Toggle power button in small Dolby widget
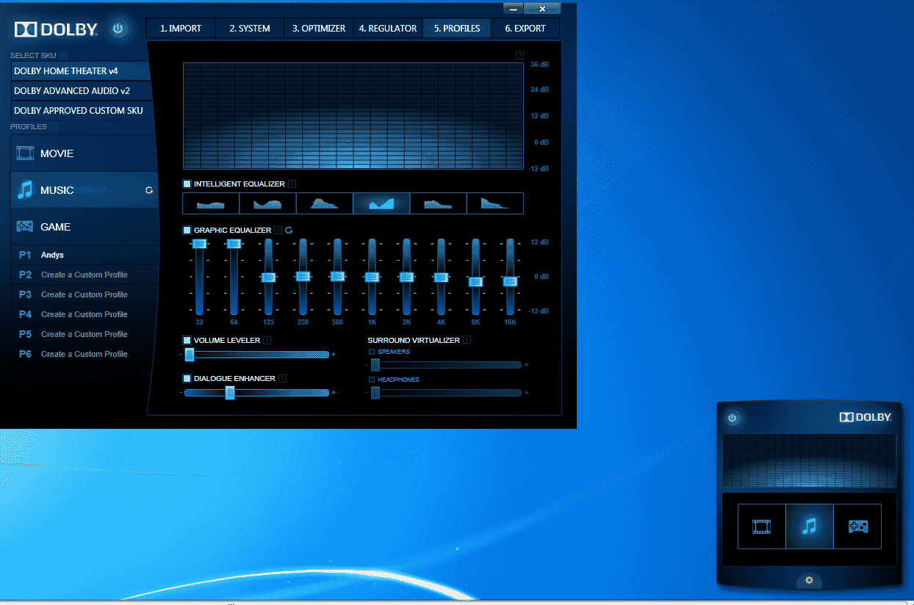Viewport: 914px width, 605px height. [732, 418]
